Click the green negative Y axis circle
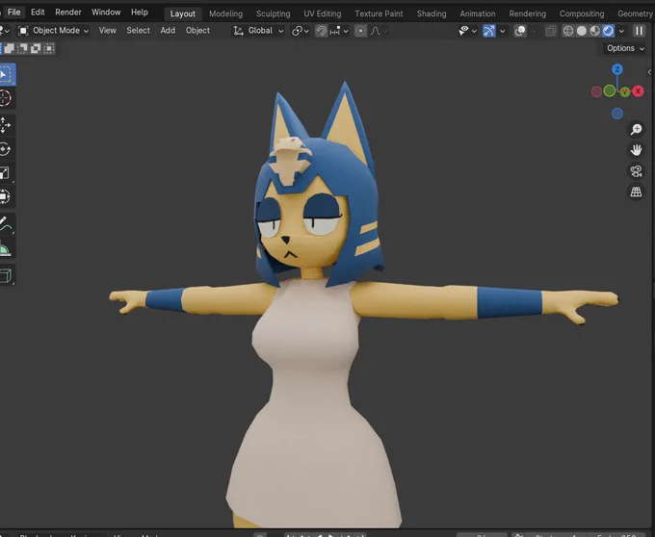Screen dimensions: 655x537 pyautogui.click(x=610, y=90)
